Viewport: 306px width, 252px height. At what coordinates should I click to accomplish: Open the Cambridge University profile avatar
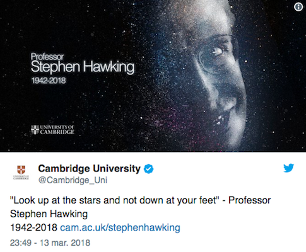[21, 172]
